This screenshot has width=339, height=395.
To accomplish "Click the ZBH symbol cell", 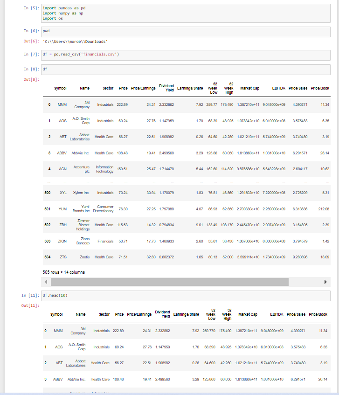I will (x=63, y=225).
